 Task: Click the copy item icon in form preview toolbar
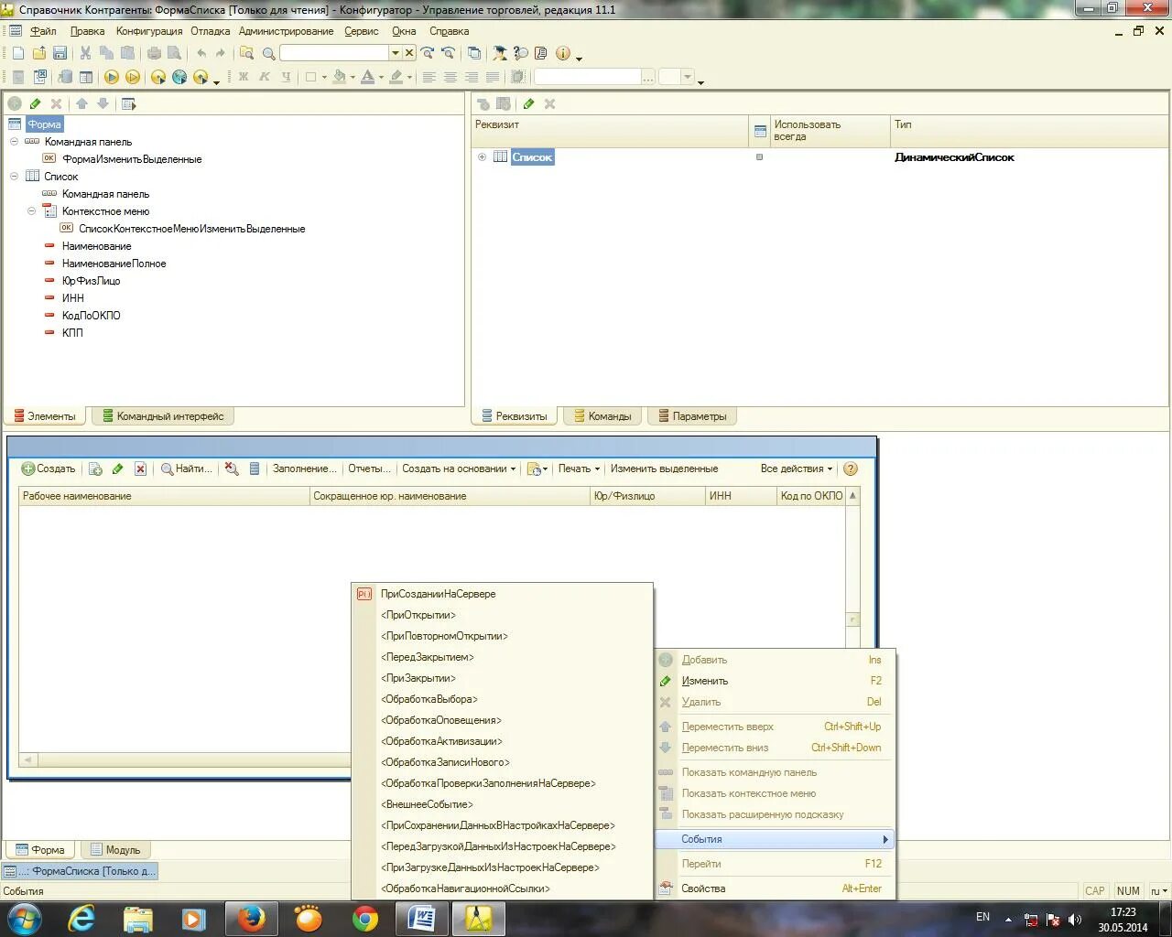click(95, 468)
